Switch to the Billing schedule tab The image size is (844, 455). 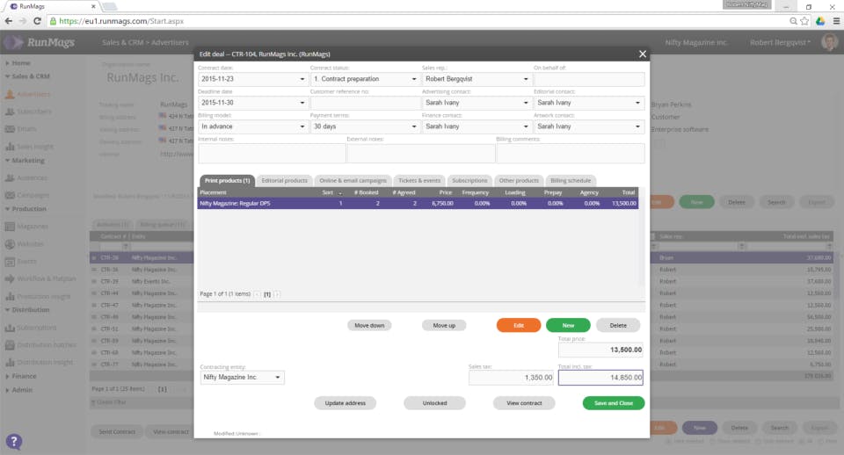571,181
